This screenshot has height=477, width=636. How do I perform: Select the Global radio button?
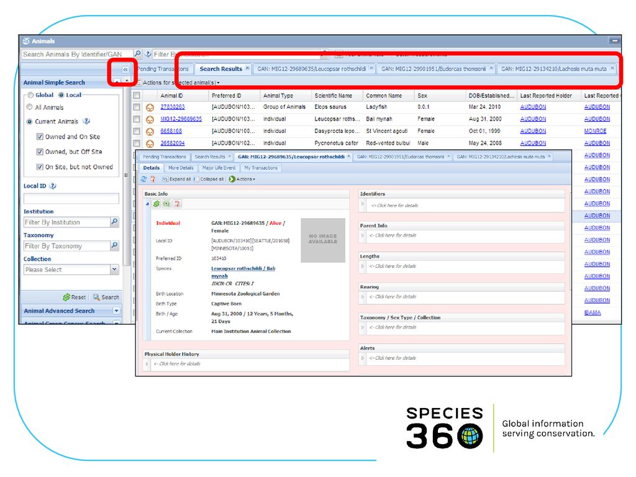(x=30, y=95)
